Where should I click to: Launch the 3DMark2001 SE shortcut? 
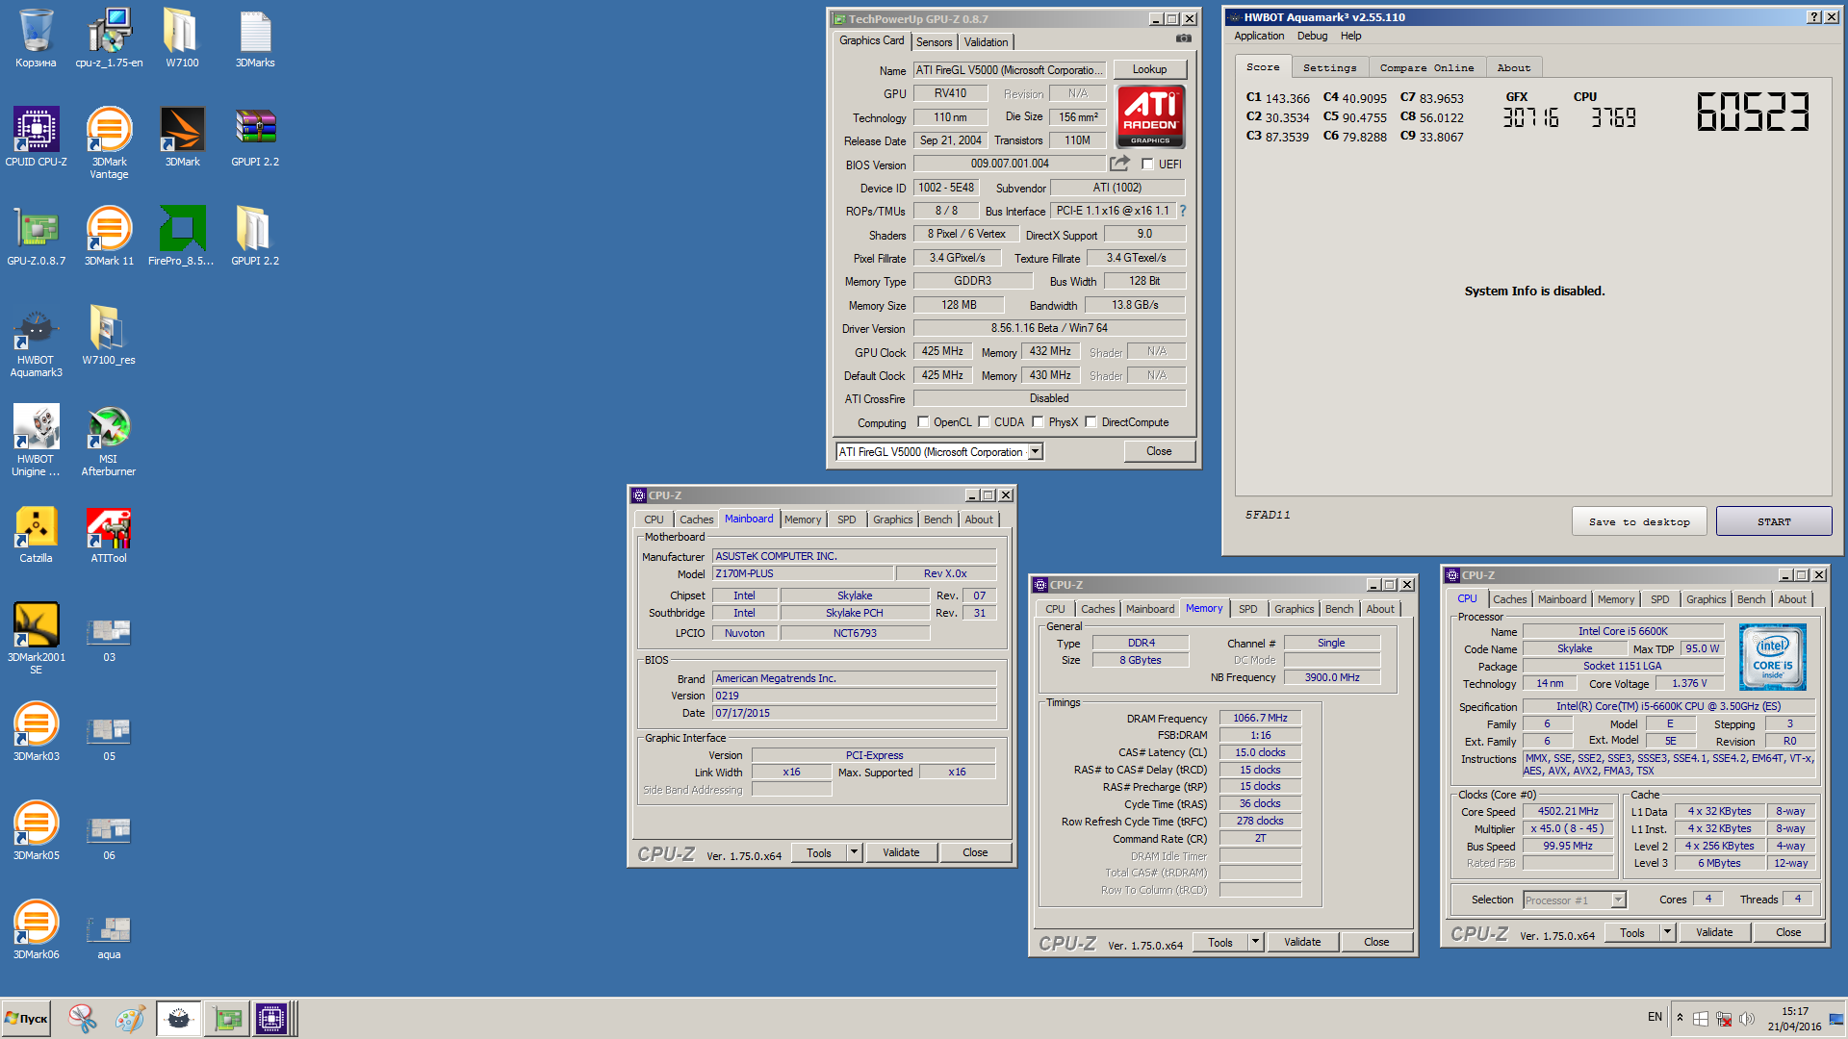click(36, 638)
